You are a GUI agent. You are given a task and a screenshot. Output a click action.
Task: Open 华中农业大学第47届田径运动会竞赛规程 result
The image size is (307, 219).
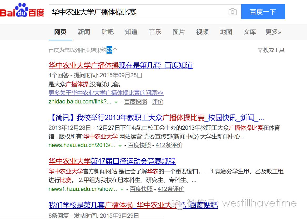point(112,161)
